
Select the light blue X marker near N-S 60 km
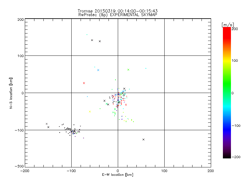(98, 70)
